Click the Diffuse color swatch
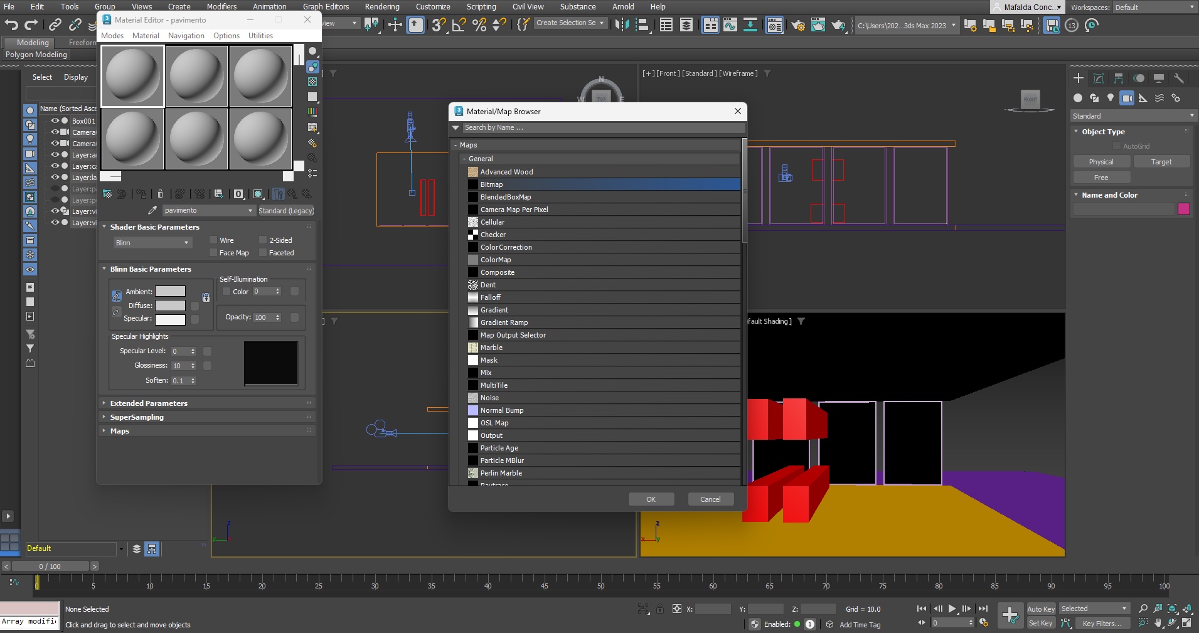 click(x=170, y=306)
